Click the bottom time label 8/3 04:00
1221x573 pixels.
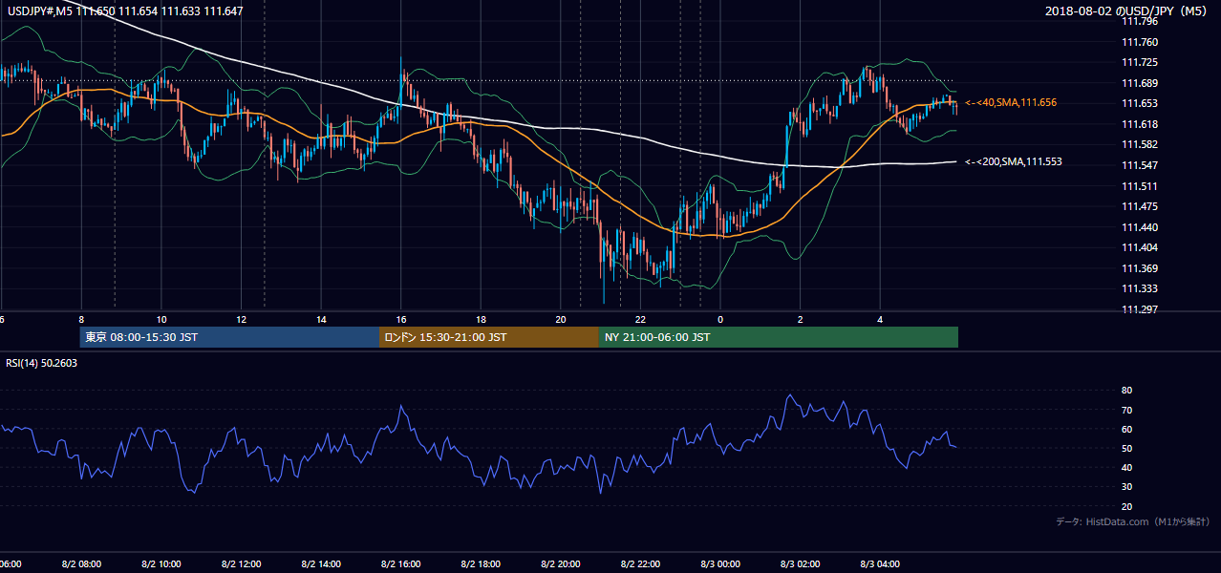881,564
